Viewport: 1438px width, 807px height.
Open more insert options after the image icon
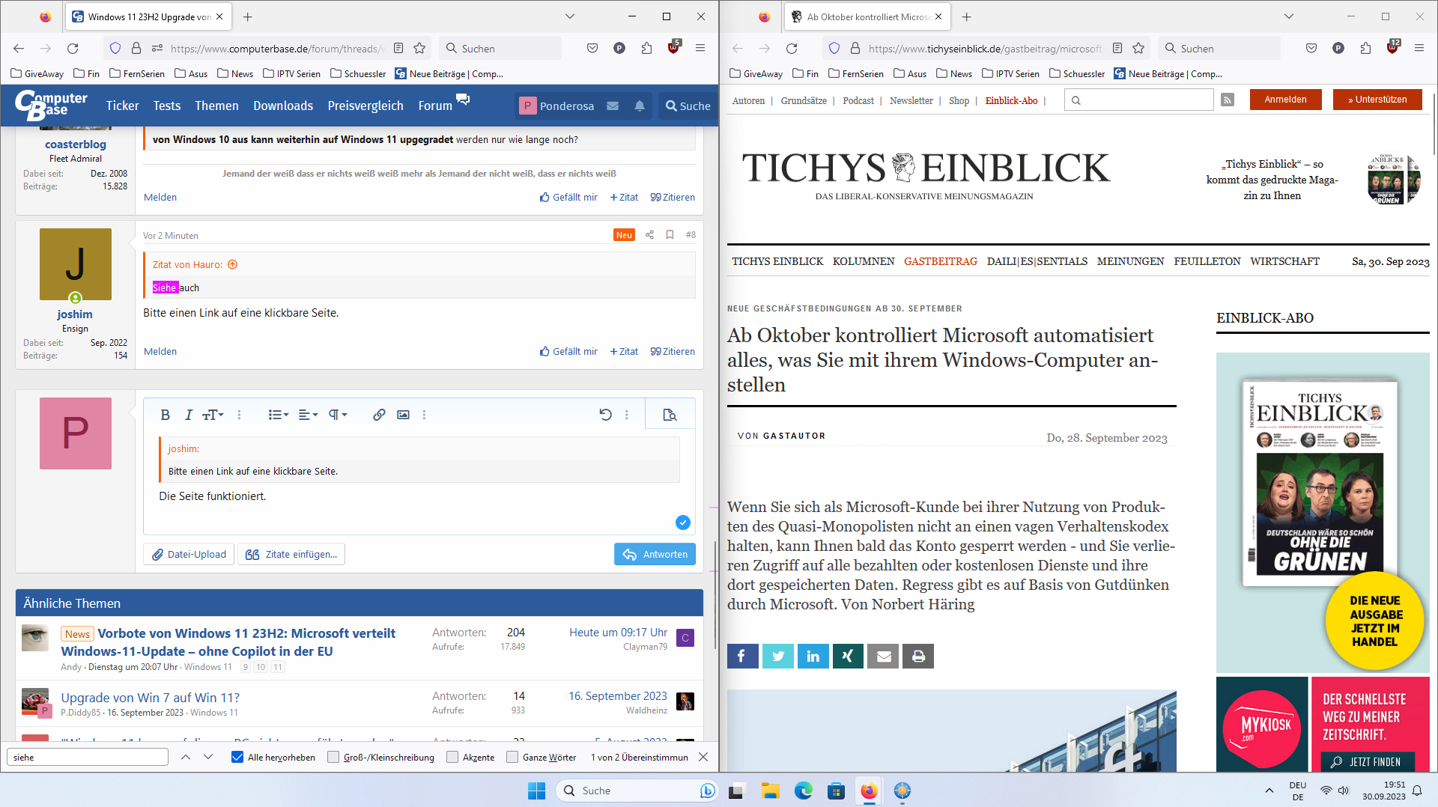coord(424,415)
